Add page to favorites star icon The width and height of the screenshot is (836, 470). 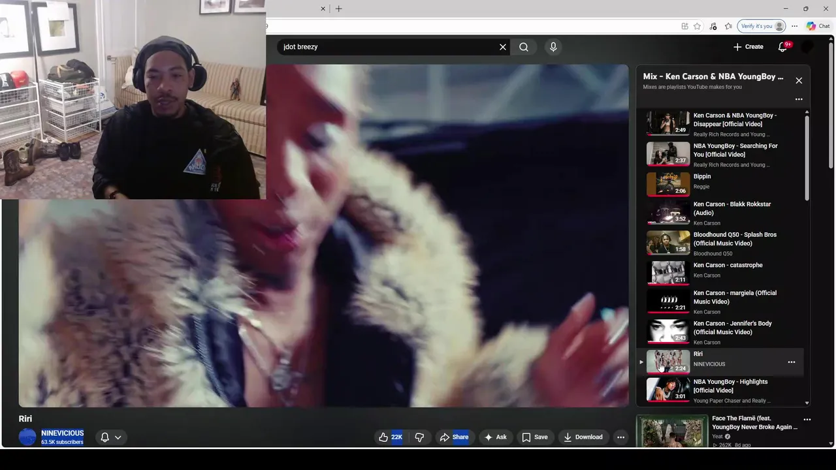697,26
